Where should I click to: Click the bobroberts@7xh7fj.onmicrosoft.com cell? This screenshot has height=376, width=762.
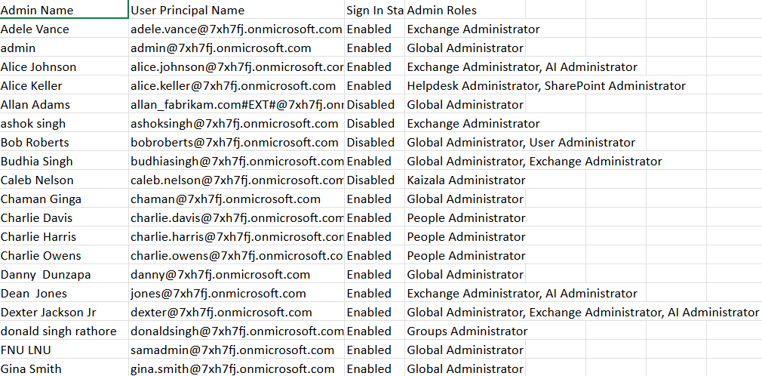tap(235, 143)
